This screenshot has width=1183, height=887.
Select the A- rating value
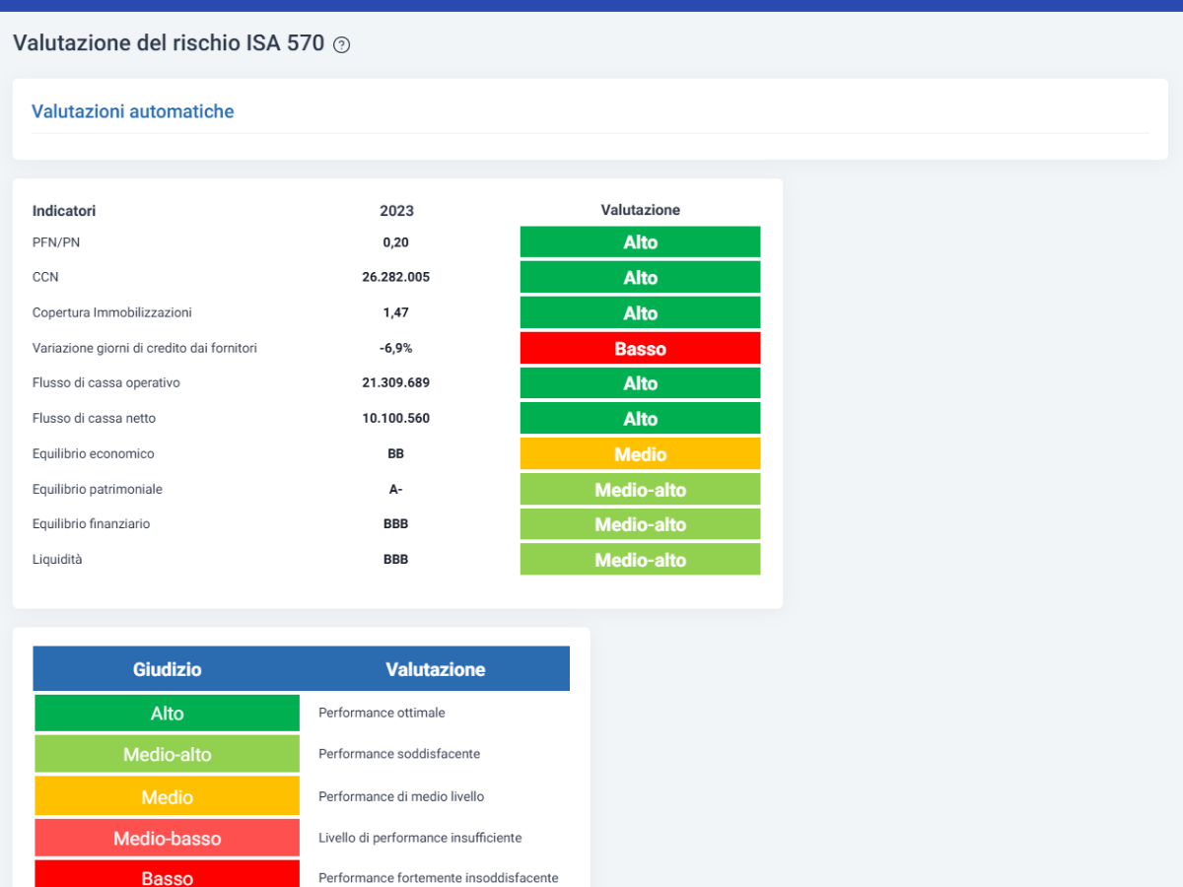(x=396, y=489)
